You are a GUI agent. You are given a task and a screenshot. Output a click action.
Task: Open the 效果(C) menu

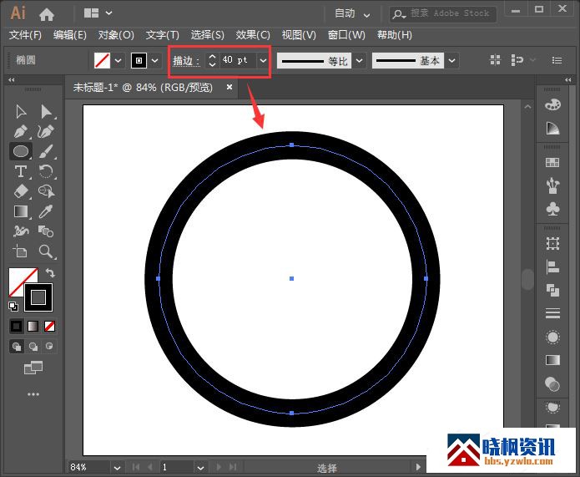tap(253, 35)
